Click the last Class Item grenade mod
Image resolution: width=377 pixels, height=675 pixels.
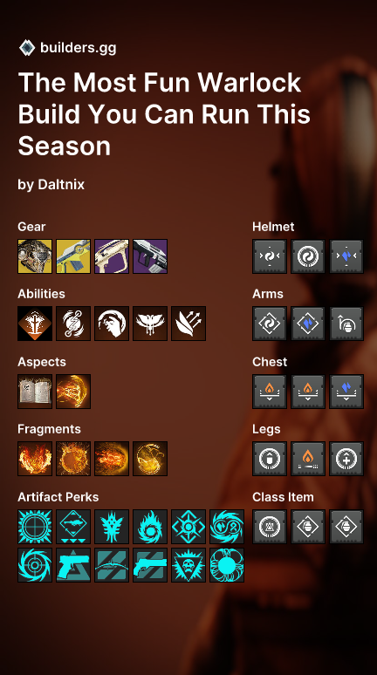tap(346, 527)
